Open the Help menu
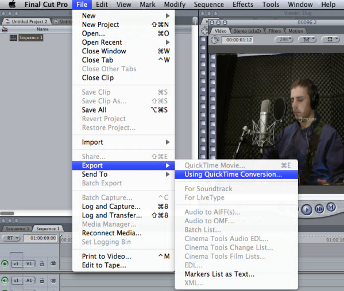344x291 pixels. coord(328,5)
